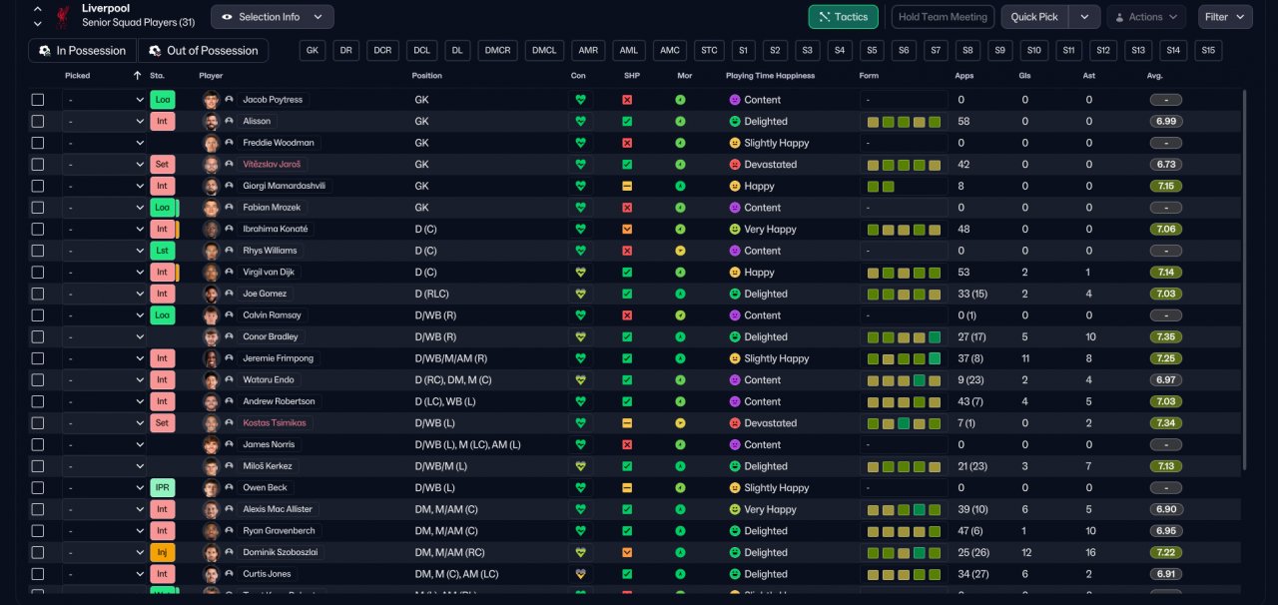1278x605 pixels.
Task: Click Giorgi Mamardashvili's two form squares
Action: coord(881,186)
